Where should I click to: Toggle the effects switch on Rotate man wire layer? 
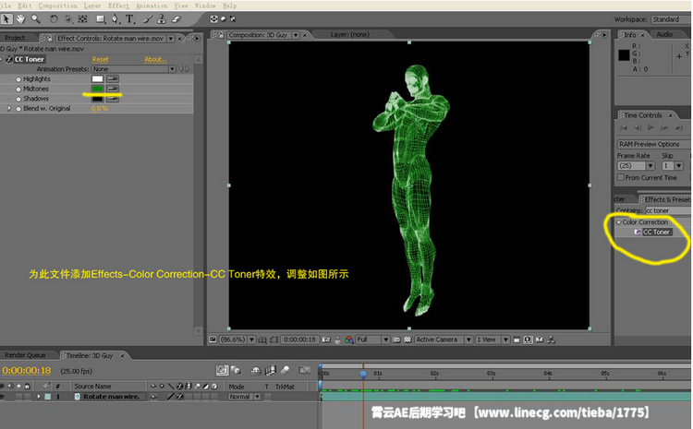[180, 397]
